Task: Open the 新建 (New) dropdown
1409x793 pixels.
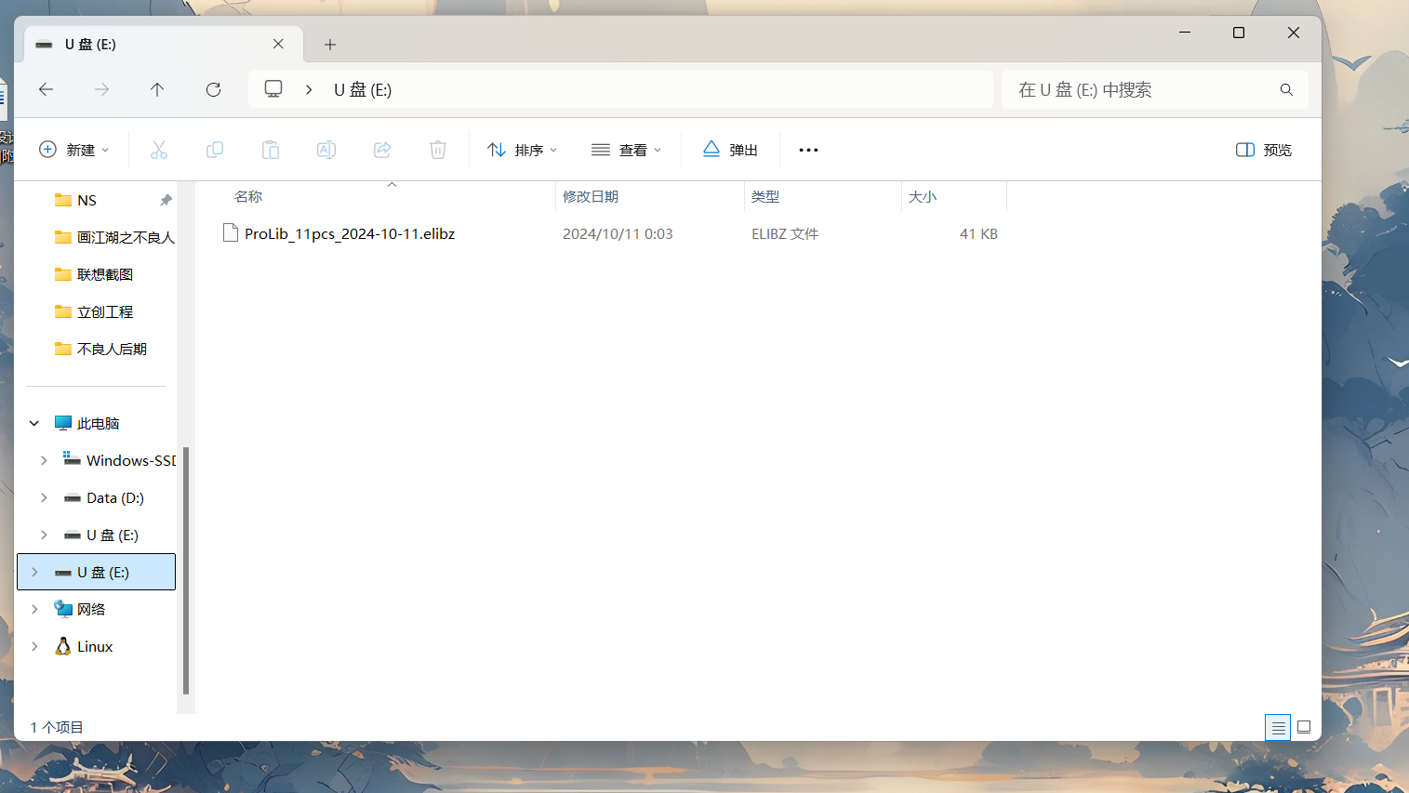Action: click(74, 150)
